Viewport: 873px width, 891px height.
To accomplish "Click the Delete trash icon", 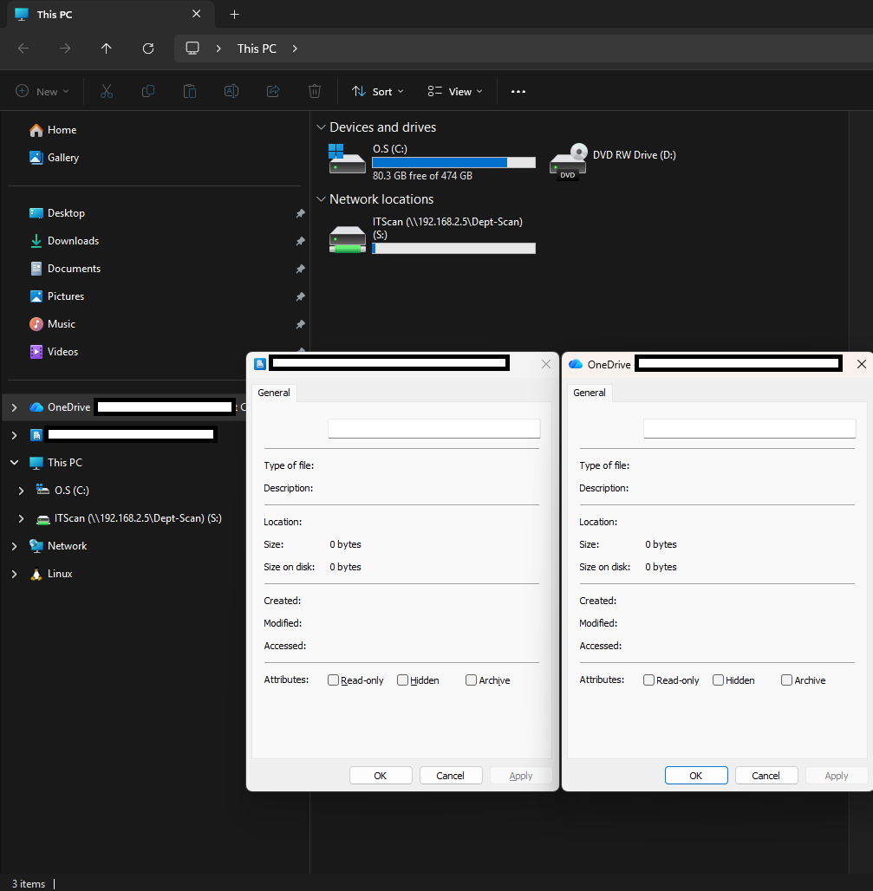I will pos(315,91).
